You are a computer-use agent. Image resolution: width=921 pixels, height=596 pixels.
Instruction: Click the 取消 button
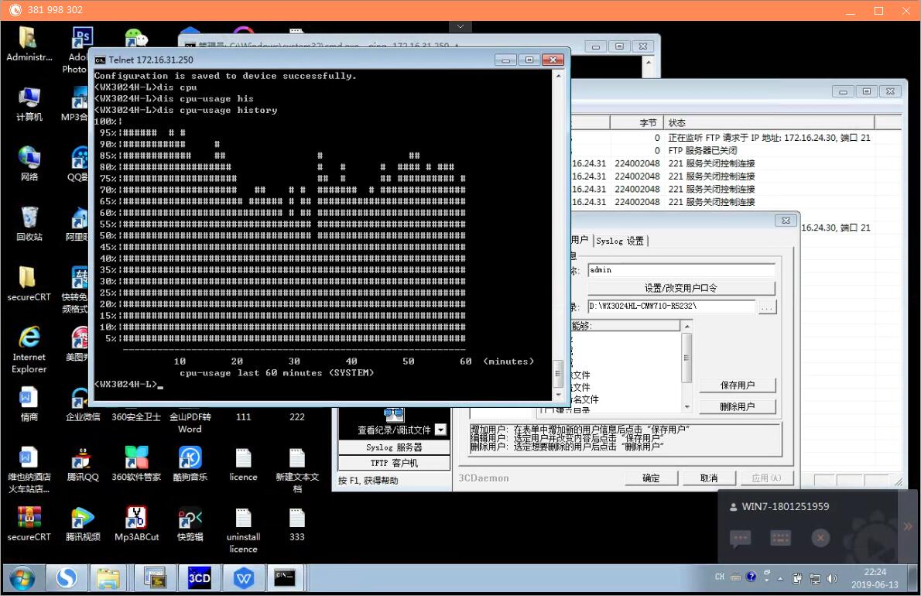(708, 478)
